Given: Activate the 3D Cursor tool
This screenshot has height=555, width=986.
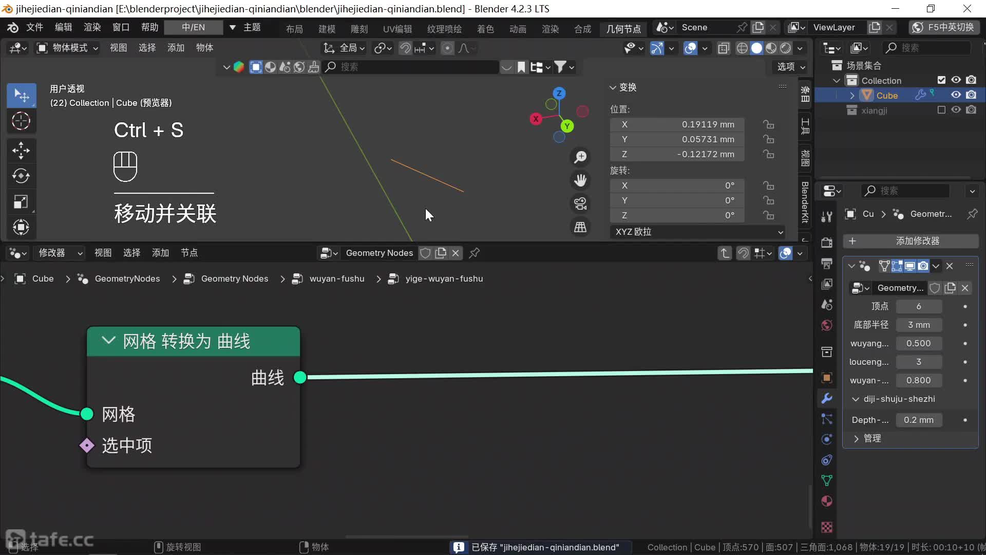Looking at the screenshot, I should click(x=21, y=121).
